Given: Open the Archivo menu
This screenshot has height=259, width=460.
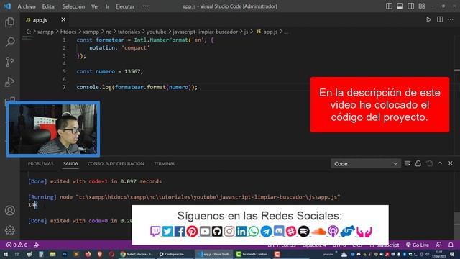Looking at the screenshot, I should point(27,6).
